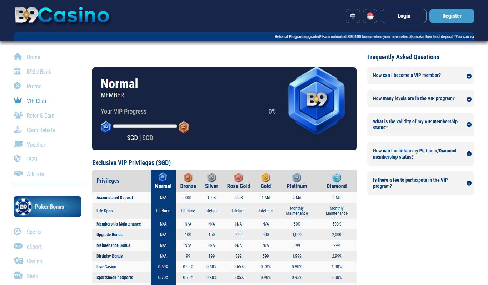Viewport: 488px width, 285px height.
Task: Click the bronze badge at progress bar end
Action: pos(184,127)
